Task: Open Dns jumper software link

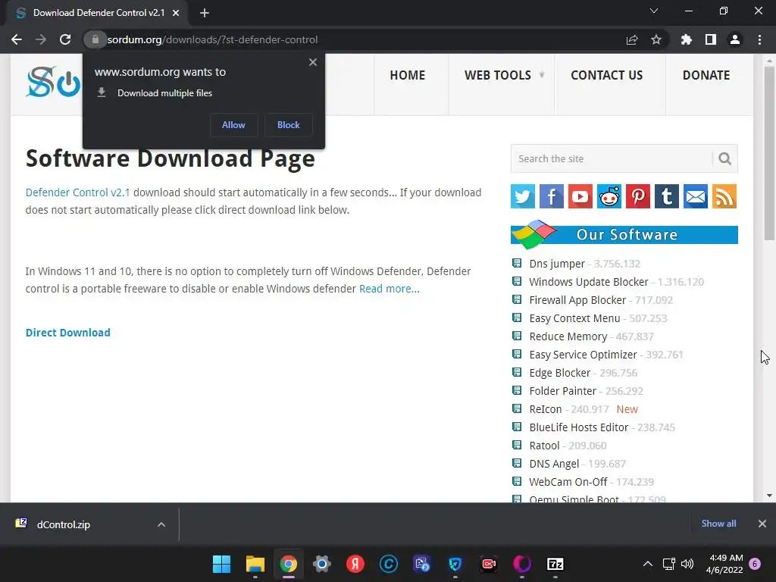Action: tap(557, 264)
